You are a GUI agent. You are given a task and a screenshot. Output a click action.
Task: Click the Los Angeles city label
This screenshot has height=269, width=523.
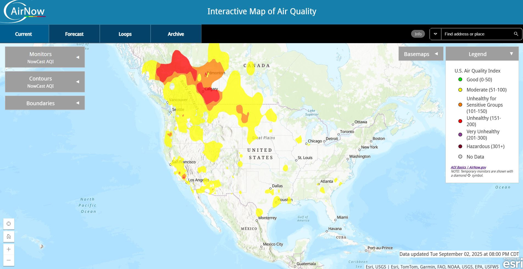[199, 180]
